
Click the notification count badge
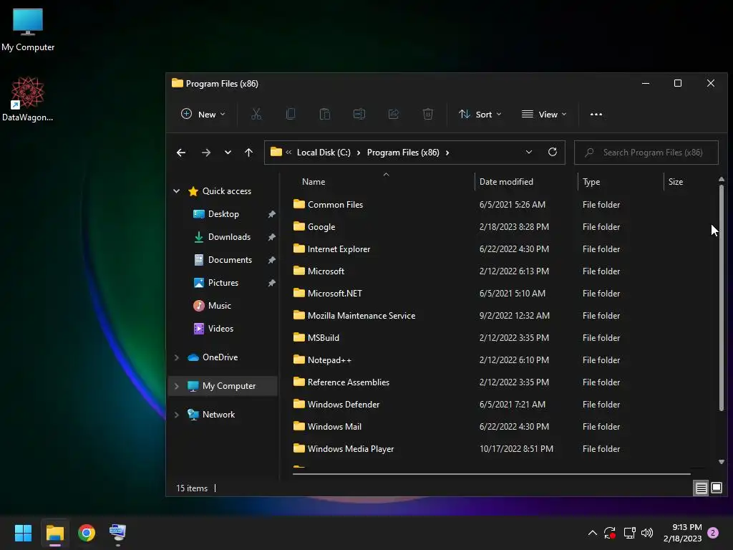(713, 533)
